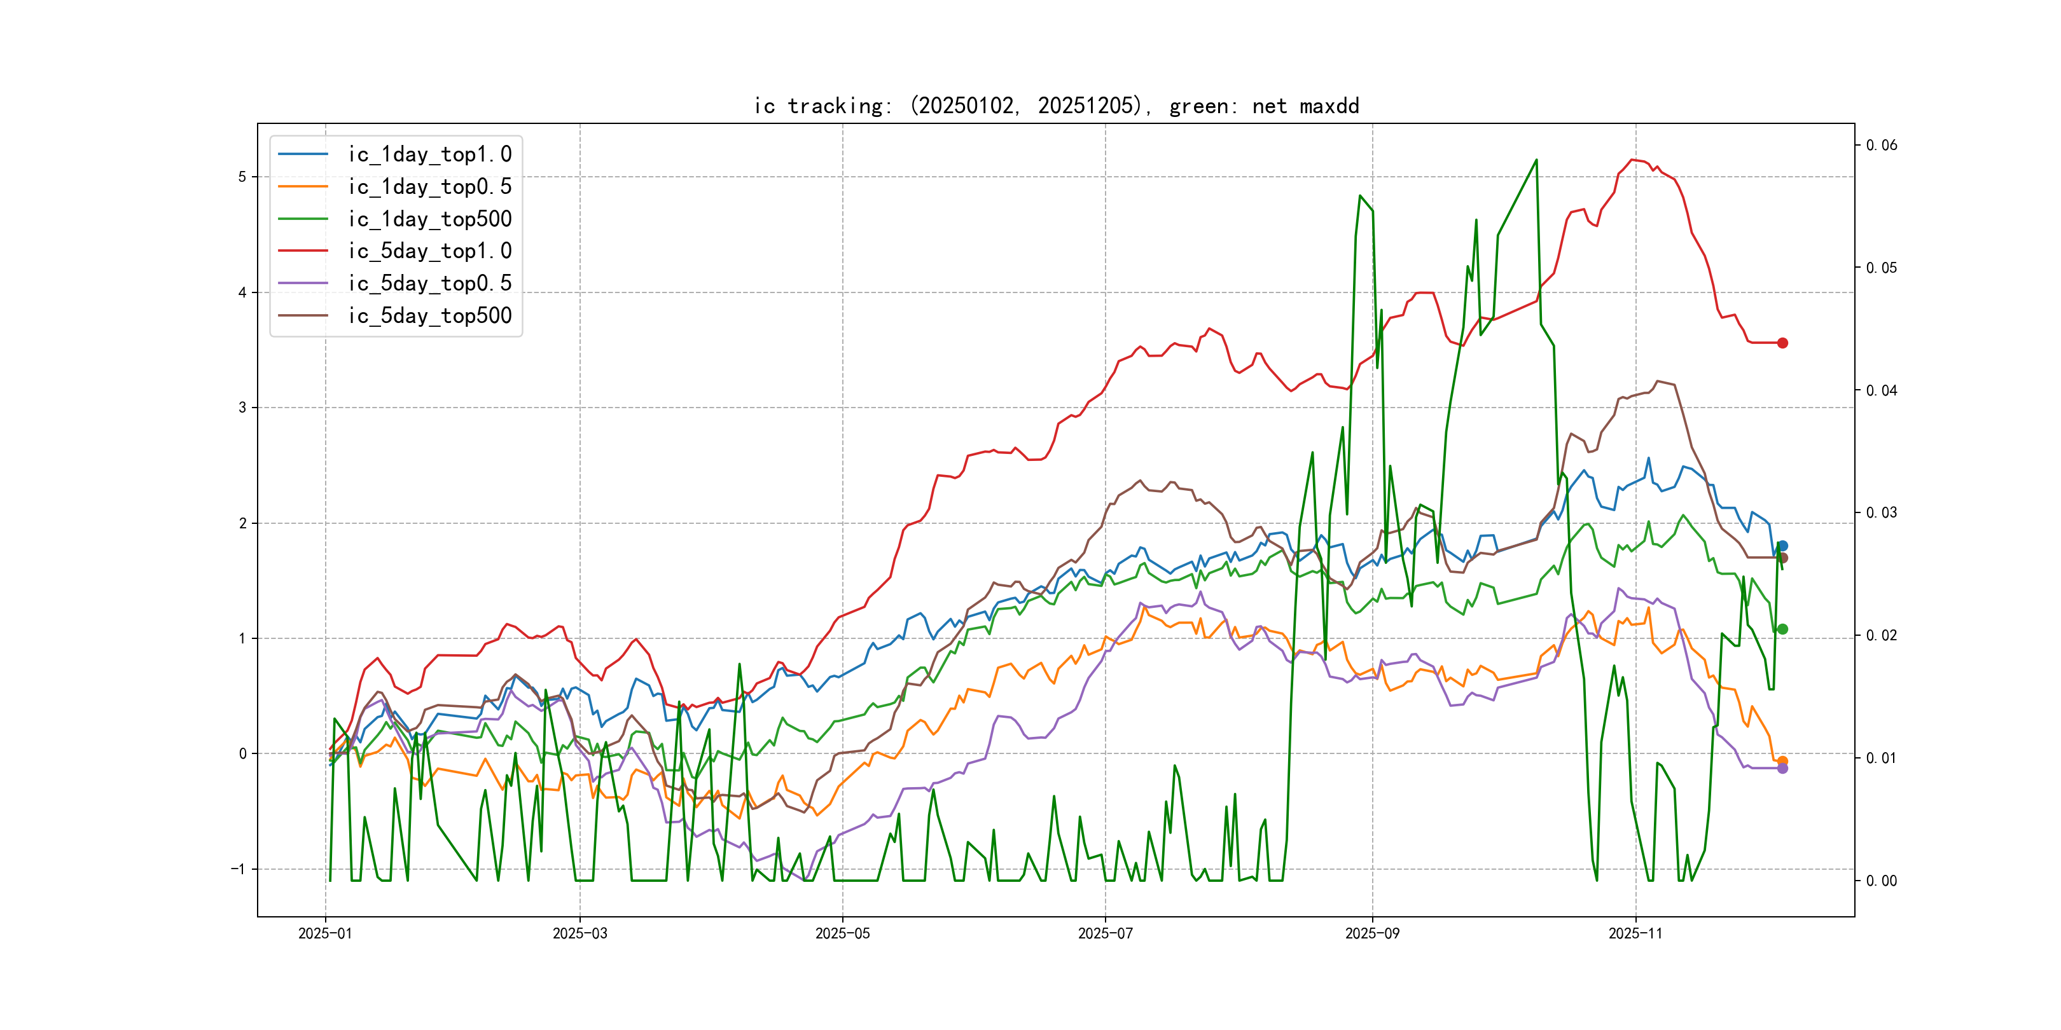The height and width of the screenshot is (1030, 2061).
Task: Click the 2025-07 x-axis tick label
Action: [1105, 933]
